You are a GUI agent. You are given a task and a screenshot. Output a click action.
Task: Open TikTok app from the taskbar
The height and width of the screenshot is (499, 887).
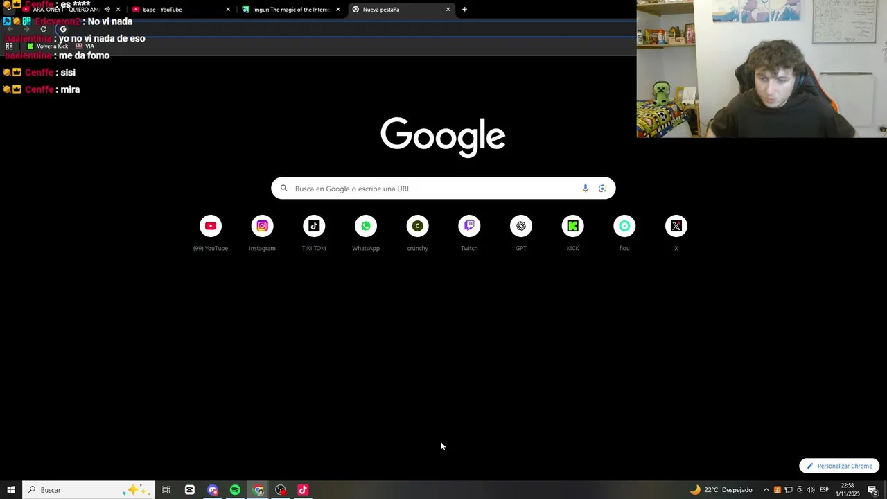pyautogui.click(x=303, y=490)
